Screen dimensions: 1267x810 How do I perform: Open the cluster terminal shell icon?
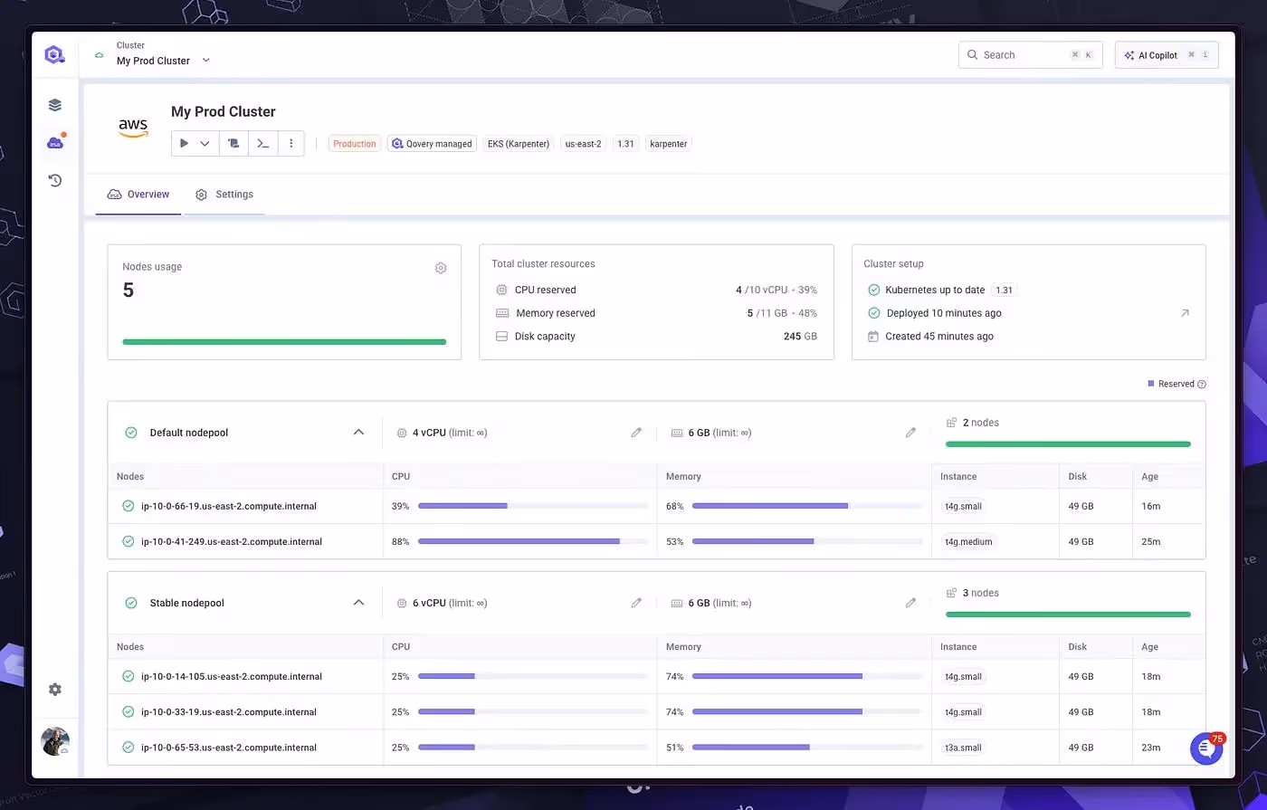(262, 143)
